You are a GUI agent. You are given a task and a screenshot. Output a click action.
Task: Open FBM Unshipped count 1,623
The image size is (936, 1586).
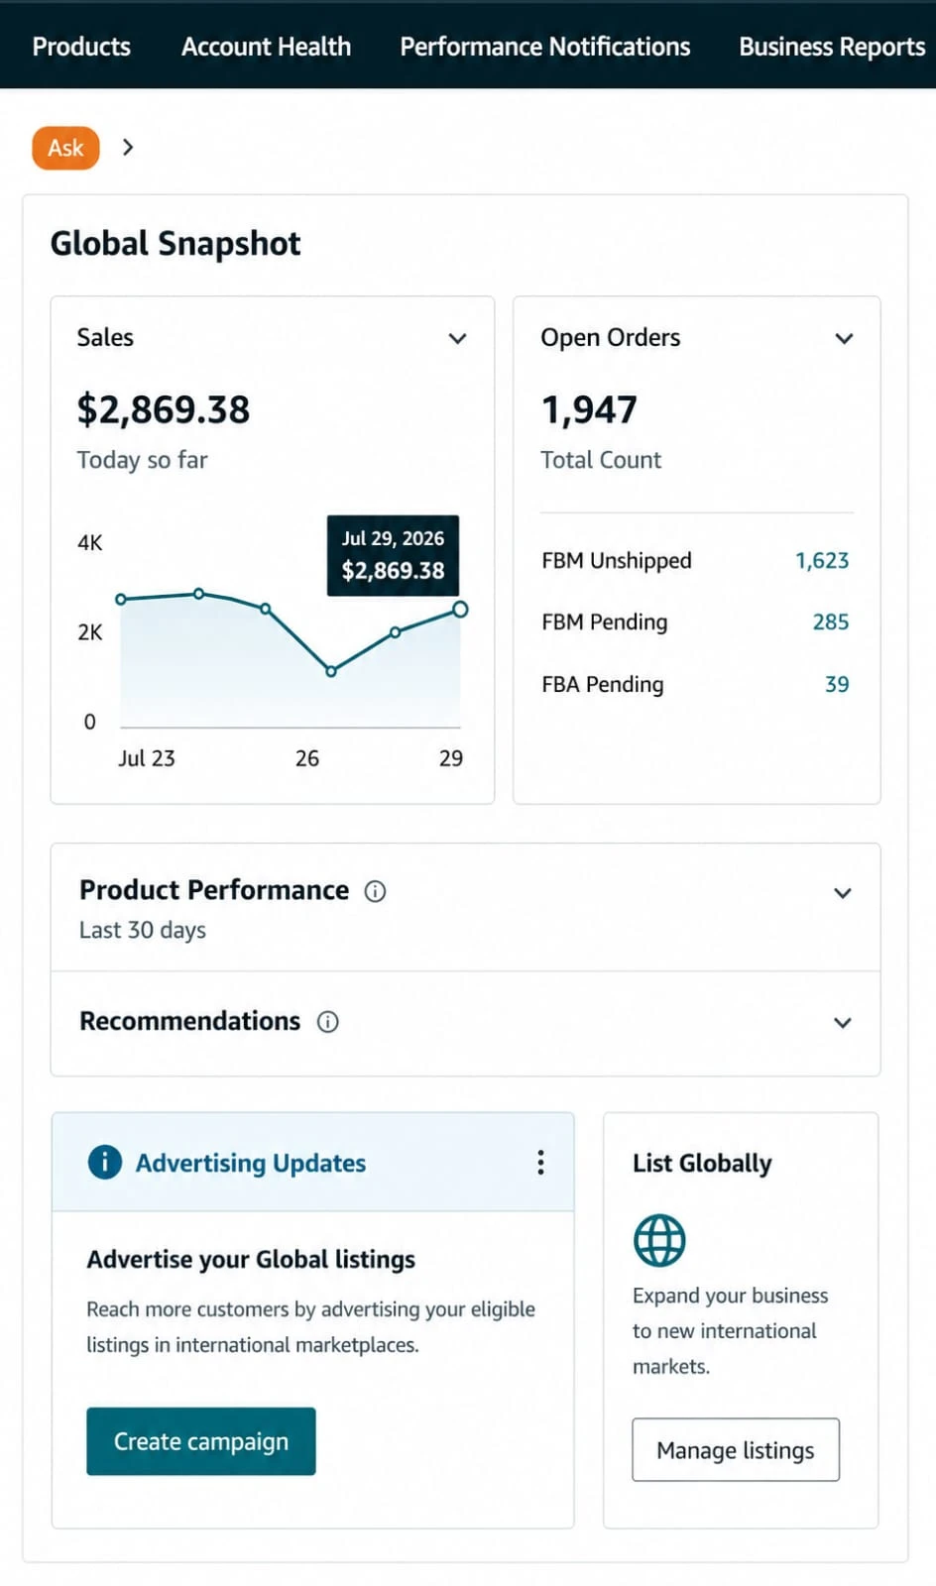(x=822, y=561)
